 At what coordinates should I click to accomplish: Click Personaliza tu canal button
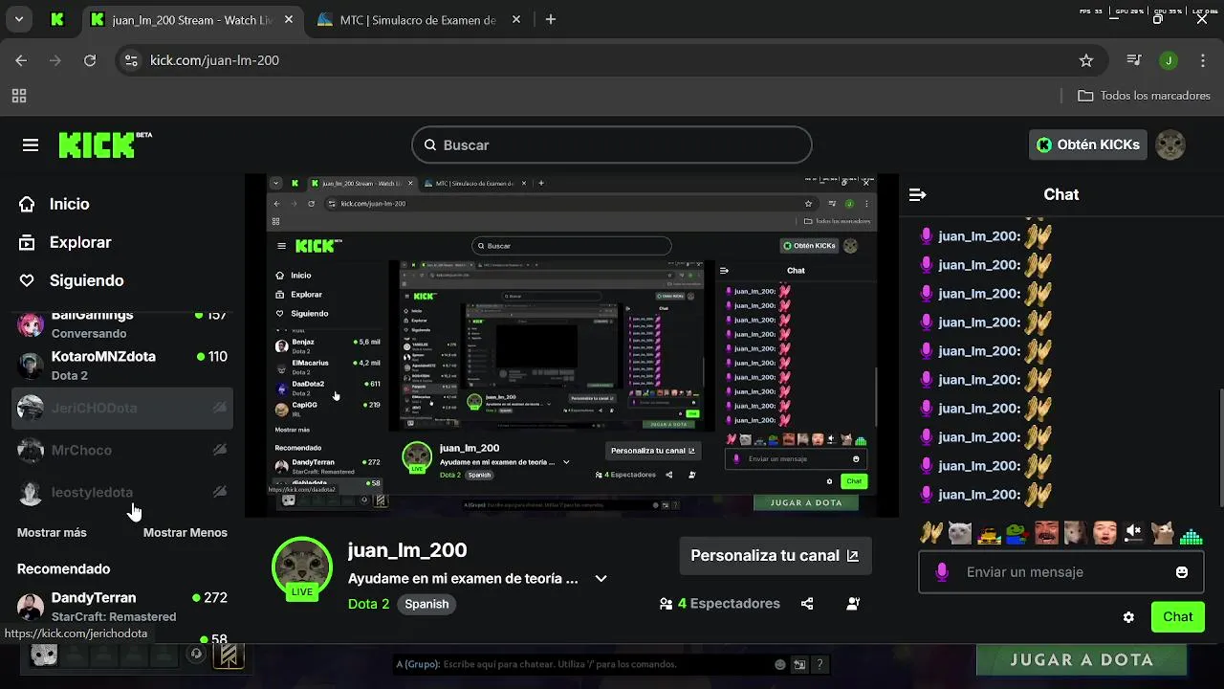coord(775,555)
